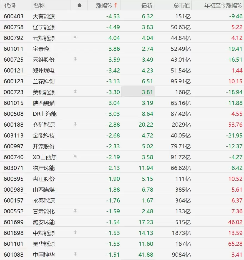Select stock name 山西焦煤
Image resolution: width=244 pixels, height=260 pixels.
tap(44, 190)
